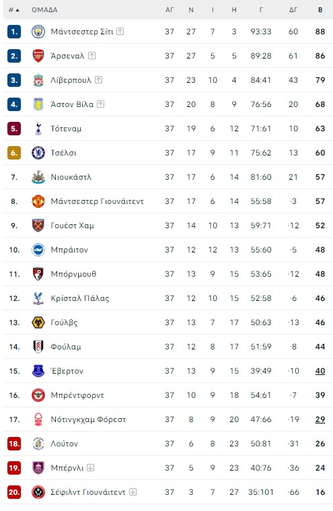Click the Wolves club crest
This screenshot has width=333, height=511.
click(x=38, y=322)
